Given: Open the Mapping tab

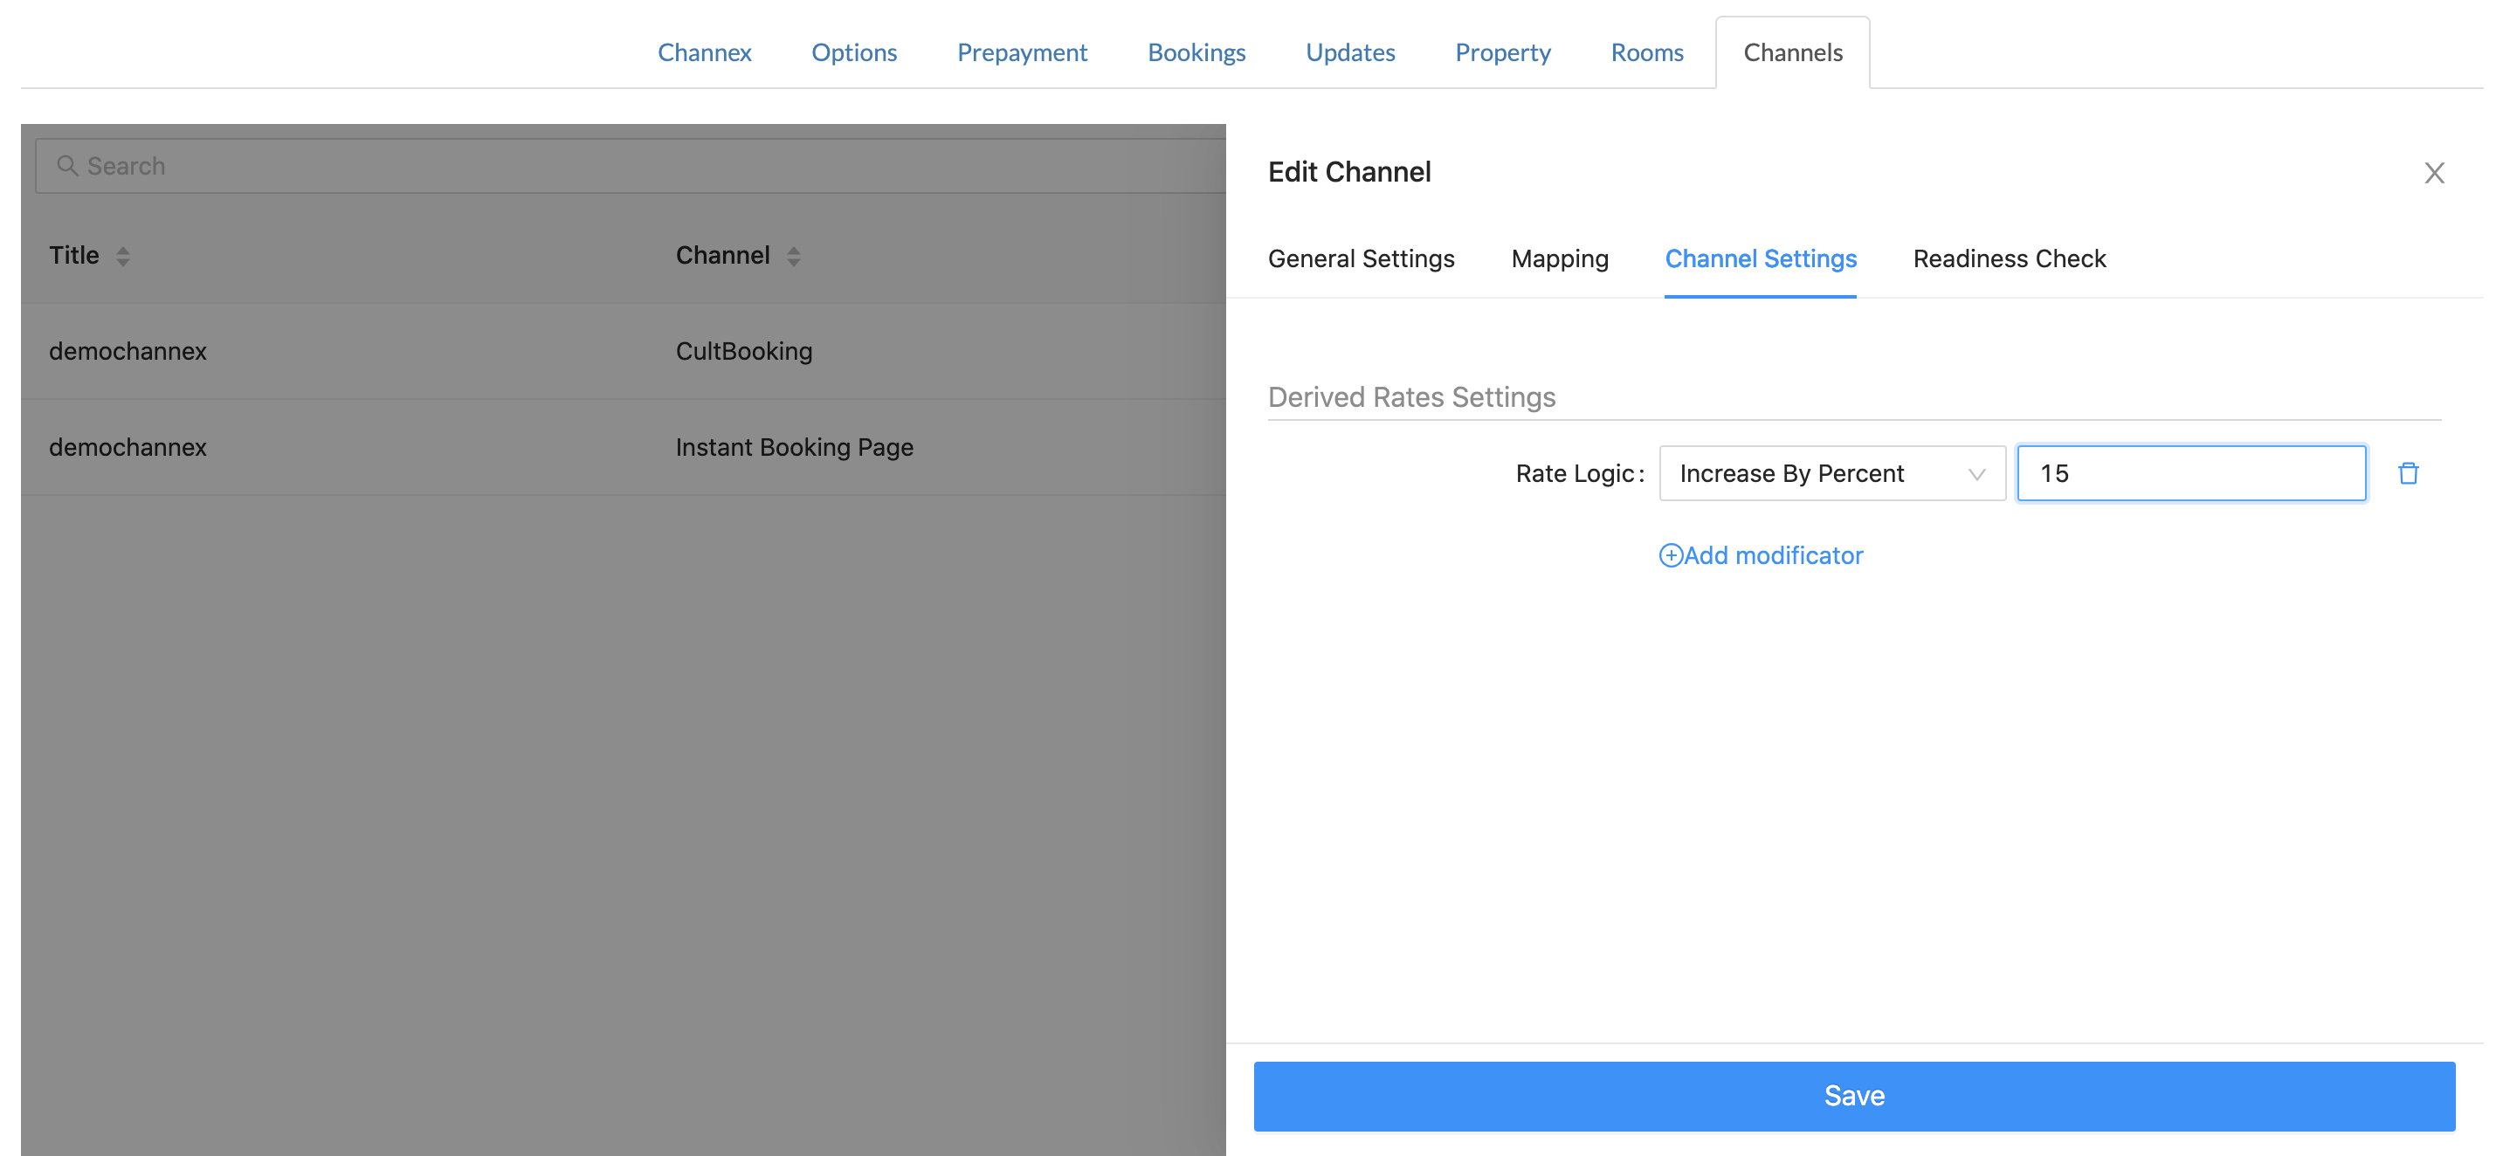Looking at the screenshot, I should coord(1559,258).
